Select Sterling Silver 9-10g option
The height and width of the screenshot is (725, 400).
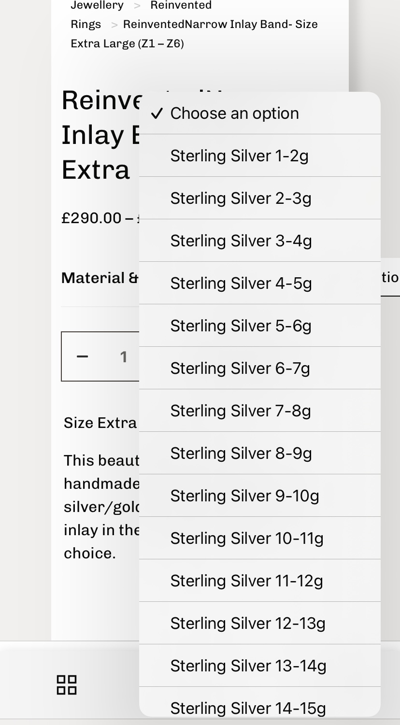(244, 496)
